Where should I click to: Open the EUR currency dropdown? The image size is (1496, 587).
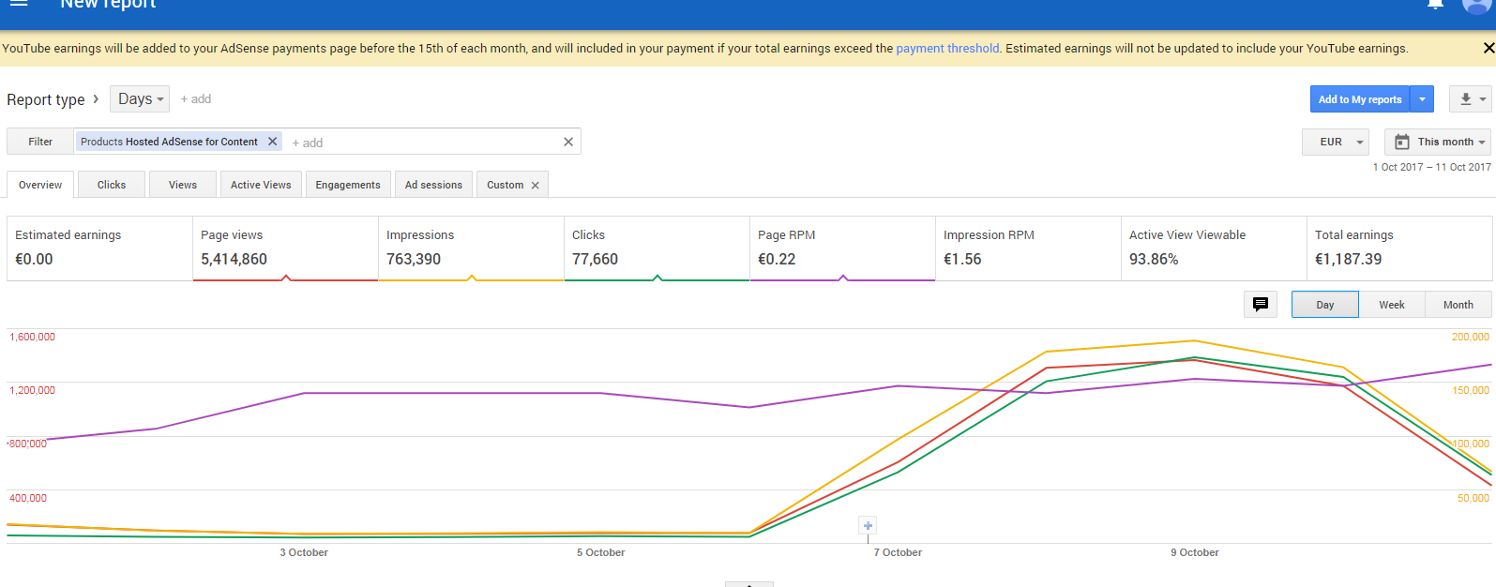1336,143
